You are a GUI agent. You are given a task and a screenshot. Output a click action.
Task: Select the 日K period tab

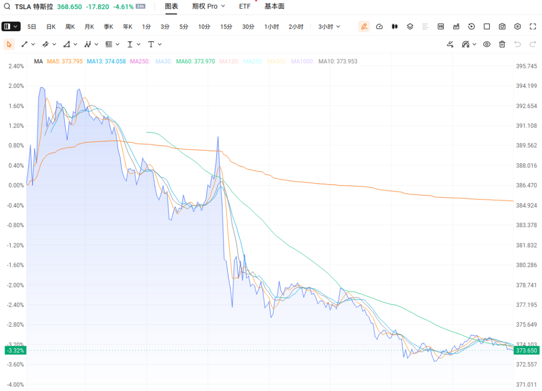51,27
